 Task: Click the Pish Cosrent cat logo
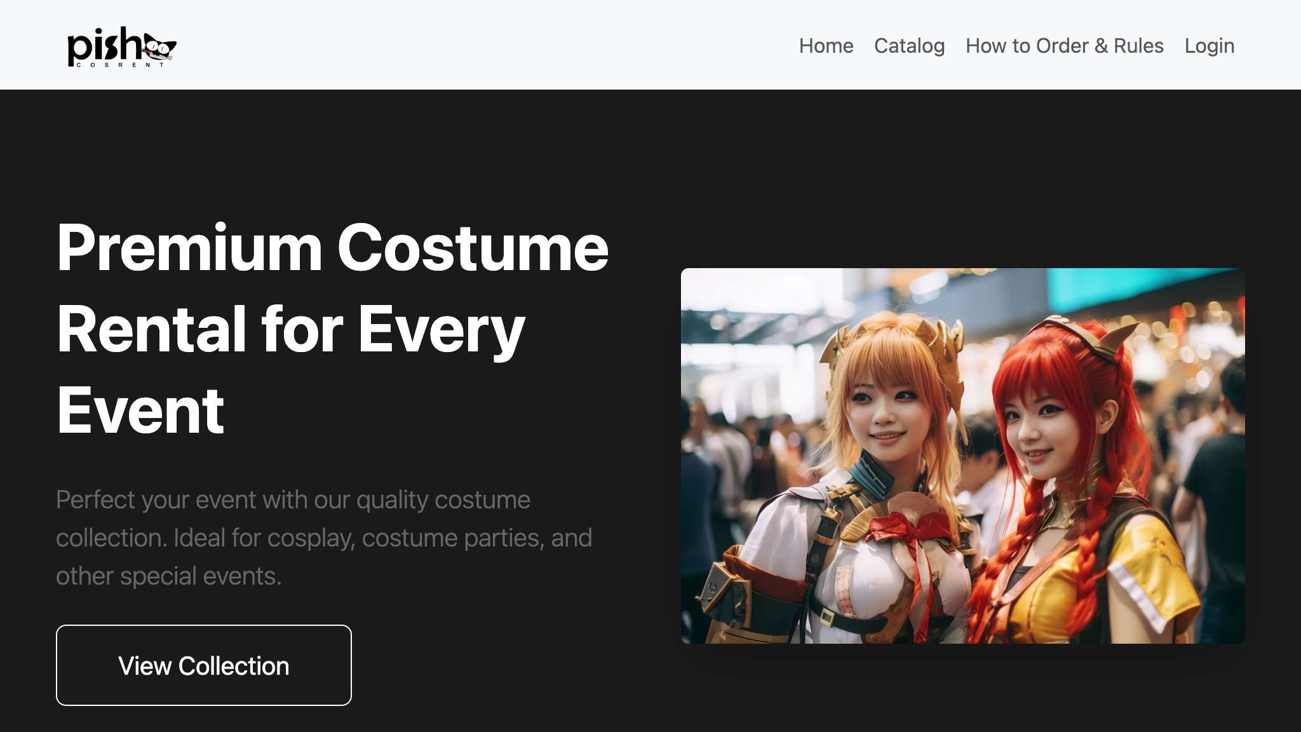pyautogui.click(x=121, y=46)
